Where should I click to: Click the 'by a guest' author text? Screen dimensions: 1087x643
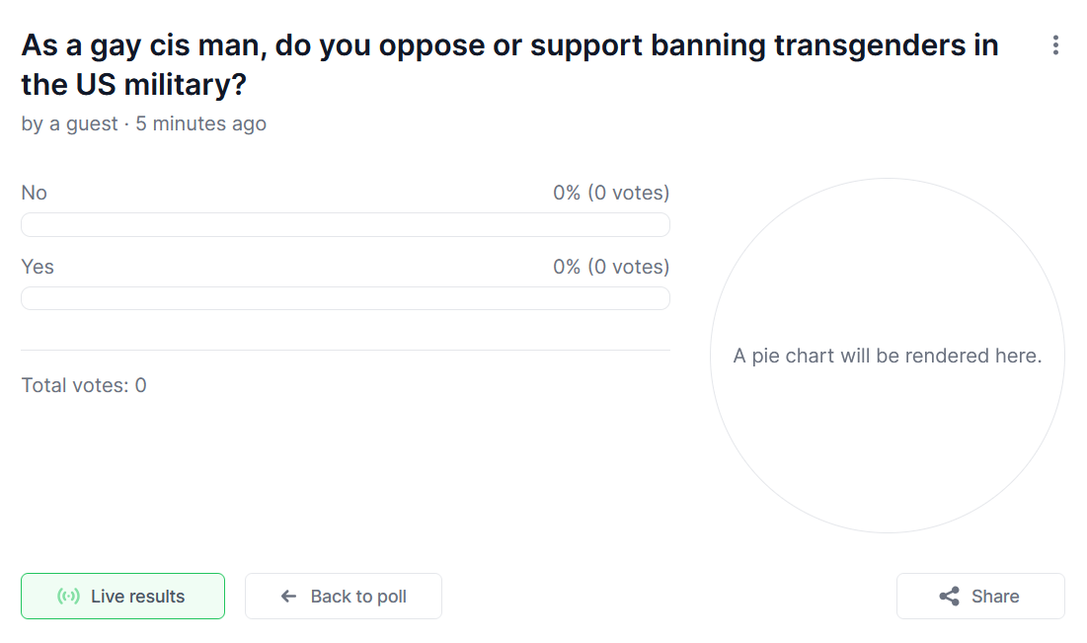tap(69, 123)
